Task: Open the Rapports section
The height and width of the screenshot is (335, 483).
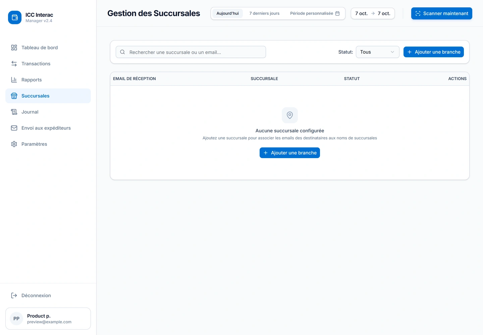Action: [x=48, y=80]
